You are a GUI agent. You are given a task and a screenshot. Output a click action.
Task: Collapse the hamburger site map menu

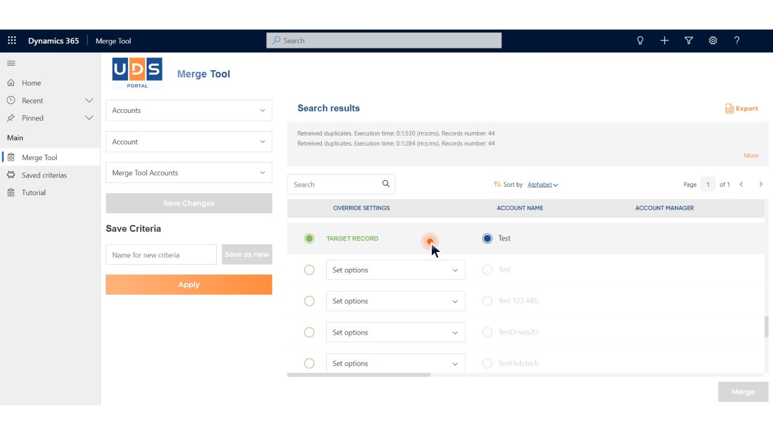pos(11,63)
